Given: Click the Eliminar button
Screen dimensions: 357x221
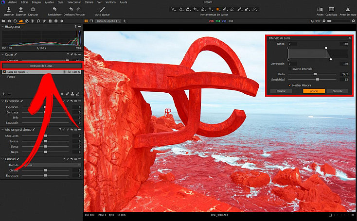Looking at the screenshot, I should 281,91.
